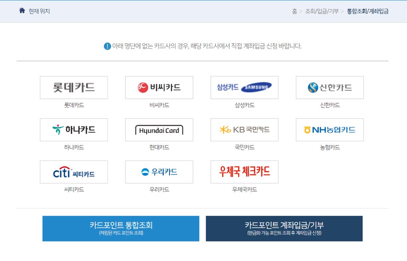The width and height of the screenshot is (407, 261).
Task: Select the NH Nonghyup Card logo
Action: [329, 130]
